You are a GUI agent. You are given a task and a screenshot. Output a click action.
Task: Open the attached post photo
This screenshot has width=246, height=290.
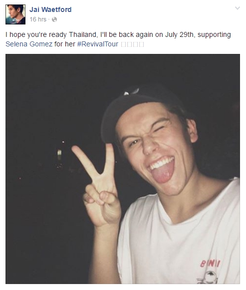click(123, 169)
